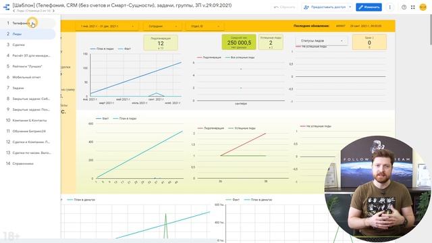Open the Статусы лидов dropdown
The image size is (432, 243).
tap(321, 40)
